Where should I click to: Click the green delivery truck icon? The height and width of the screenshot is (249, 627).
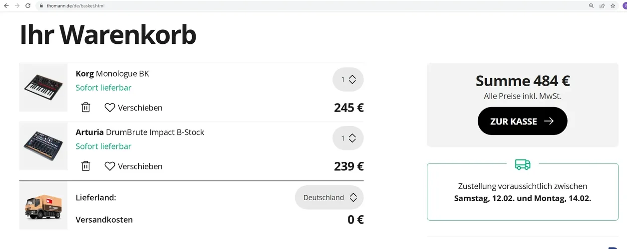[522, 164]
